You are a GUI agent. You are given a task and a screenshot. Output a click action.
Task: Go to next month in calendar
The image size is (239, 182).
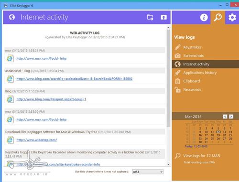point(231,117)
